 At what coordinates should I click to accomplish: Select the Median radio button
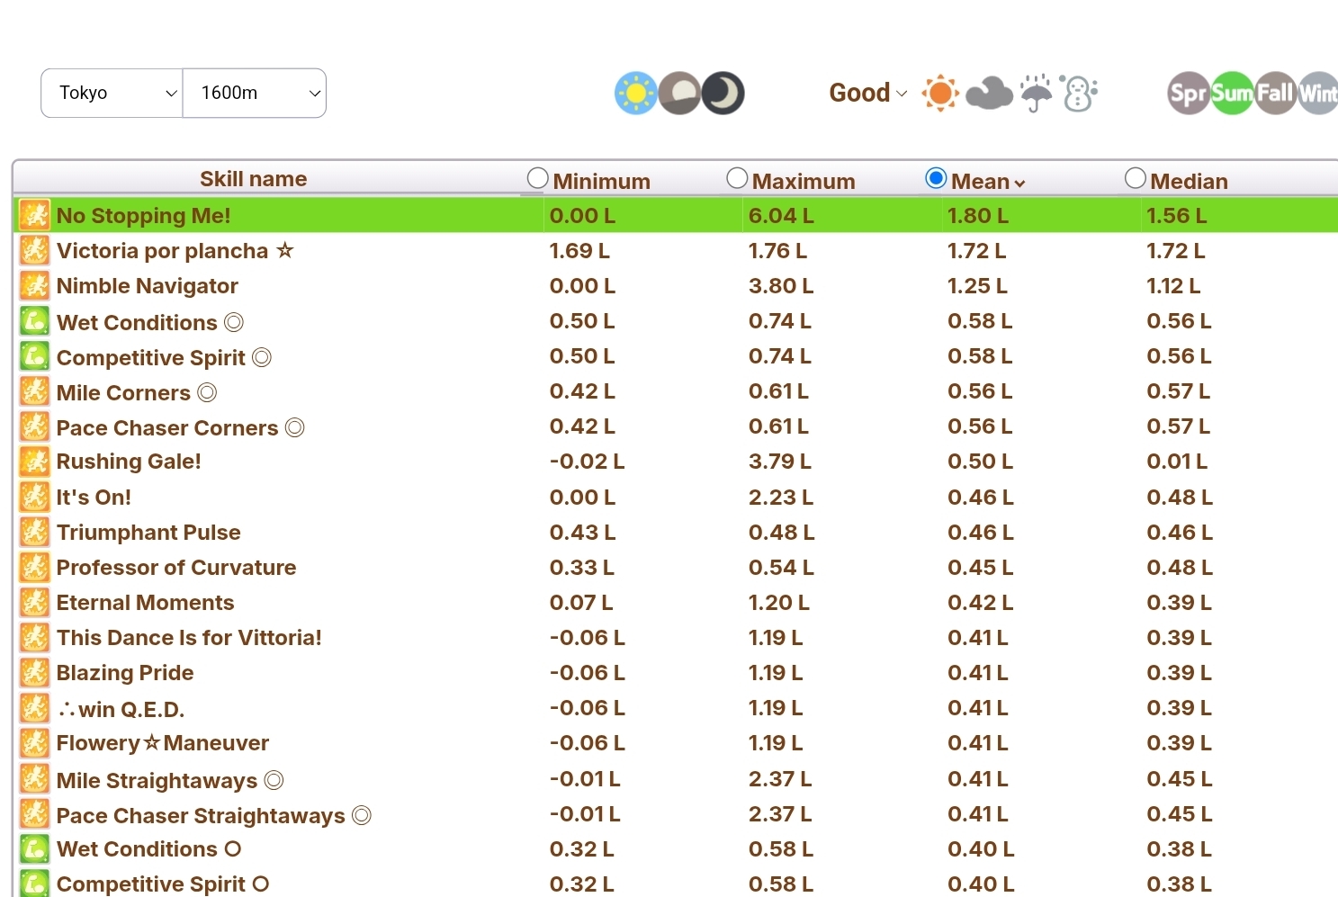tap(1136, 178)
